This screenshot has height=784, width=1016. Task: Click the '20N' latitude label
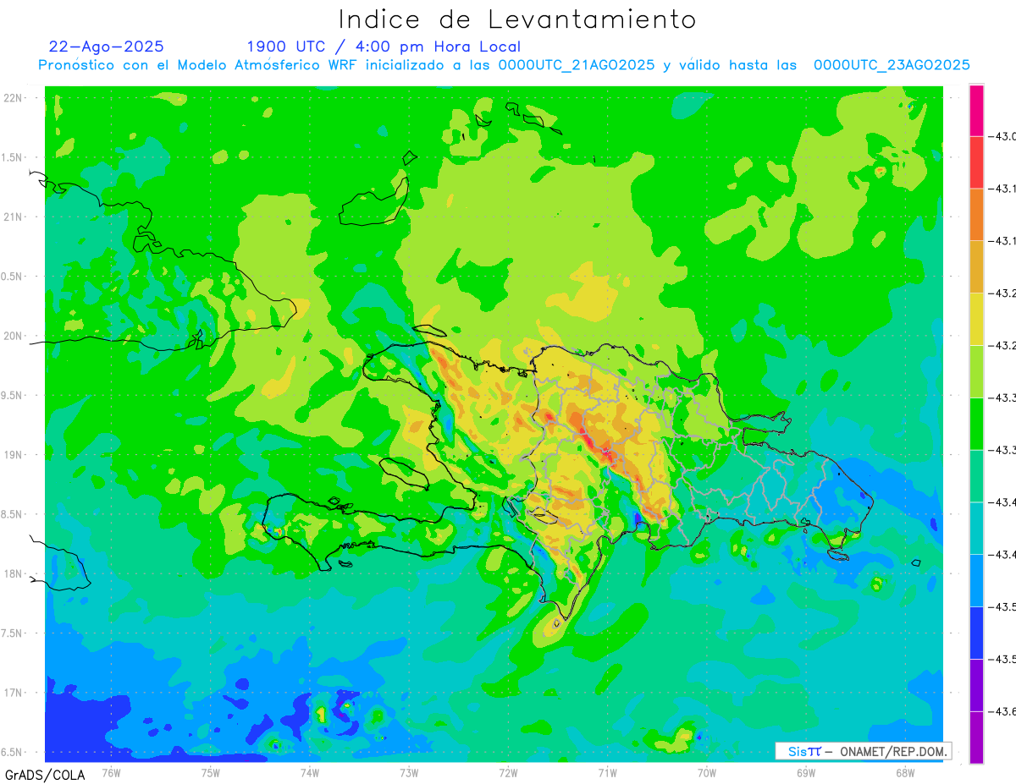click(x=13, y=336)
